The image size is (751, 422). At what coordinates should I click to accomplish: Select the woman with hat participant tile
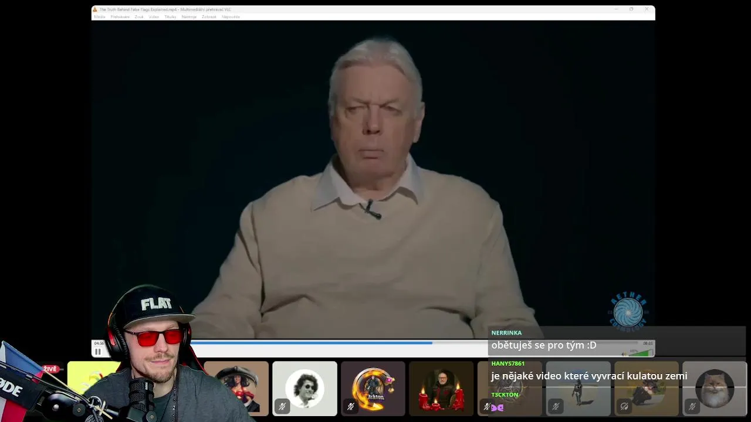236,389
